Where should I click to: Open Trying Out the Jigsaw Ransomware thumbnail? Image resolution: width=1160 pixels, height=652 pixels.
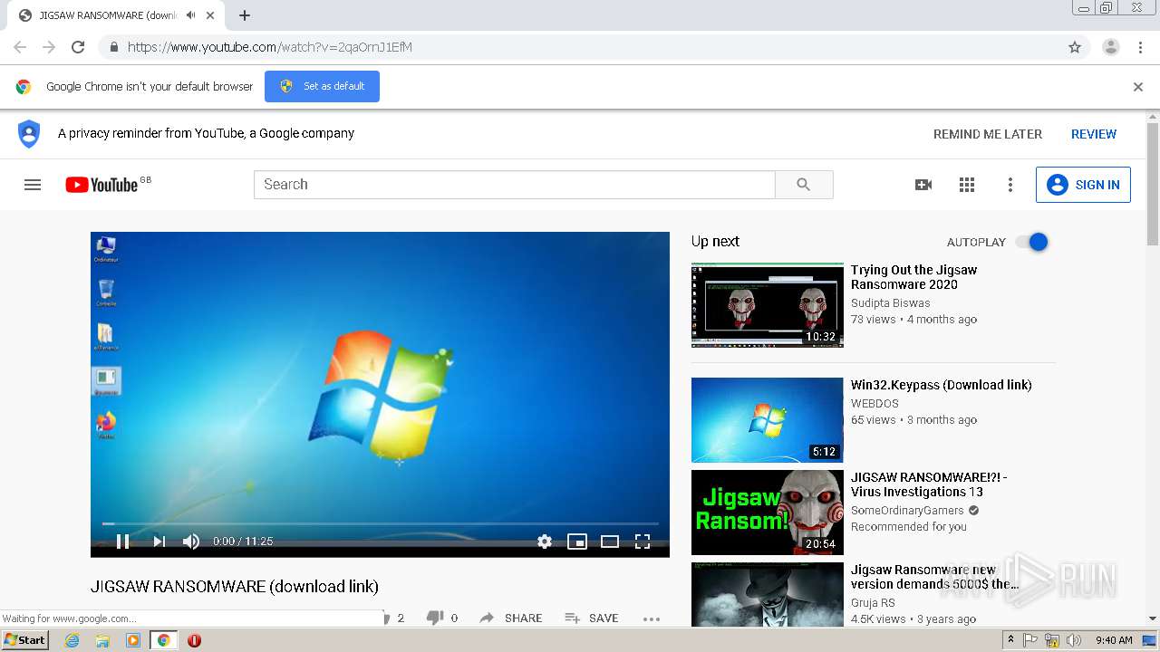(x=768, y=305)
